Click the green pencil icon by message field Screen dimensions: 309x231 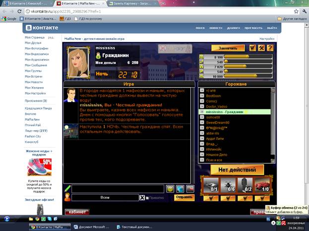[67, 188]
